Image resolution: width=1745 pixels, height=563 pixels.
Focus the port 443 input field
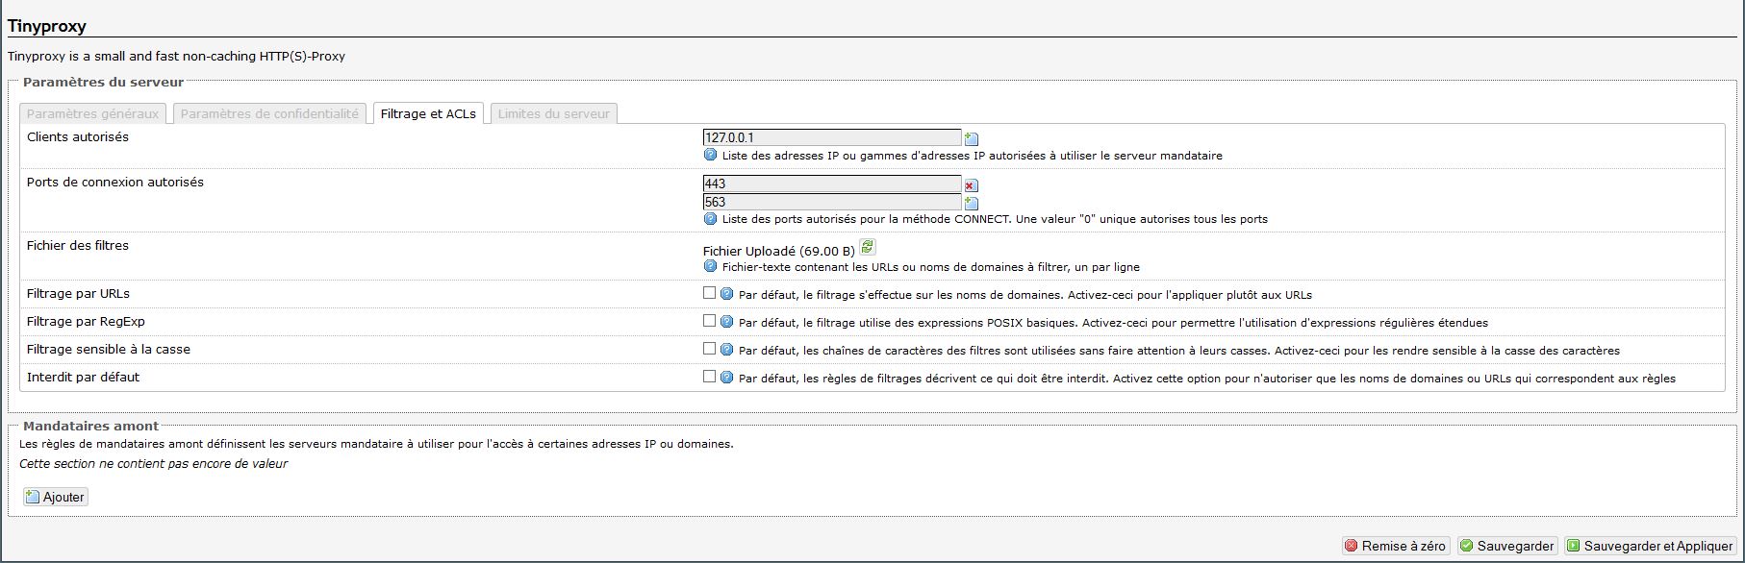832,184
